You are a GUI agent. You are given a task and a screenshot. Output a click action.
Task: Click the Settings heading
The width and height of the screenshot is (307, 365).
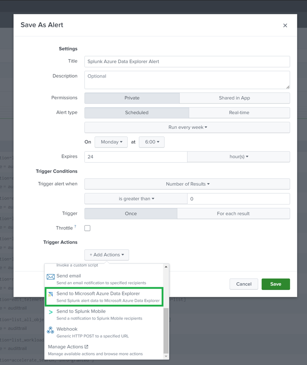coord(68,49)
